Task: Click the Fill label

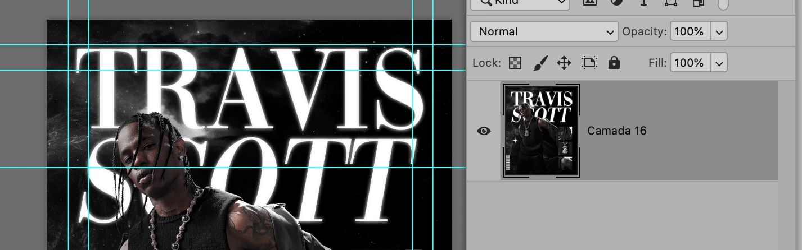Action: click(x=657, y=63)
